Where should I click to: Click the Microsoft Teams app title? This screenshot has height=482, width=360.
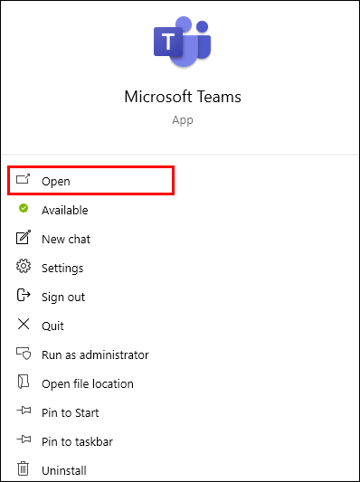(183, 97)
